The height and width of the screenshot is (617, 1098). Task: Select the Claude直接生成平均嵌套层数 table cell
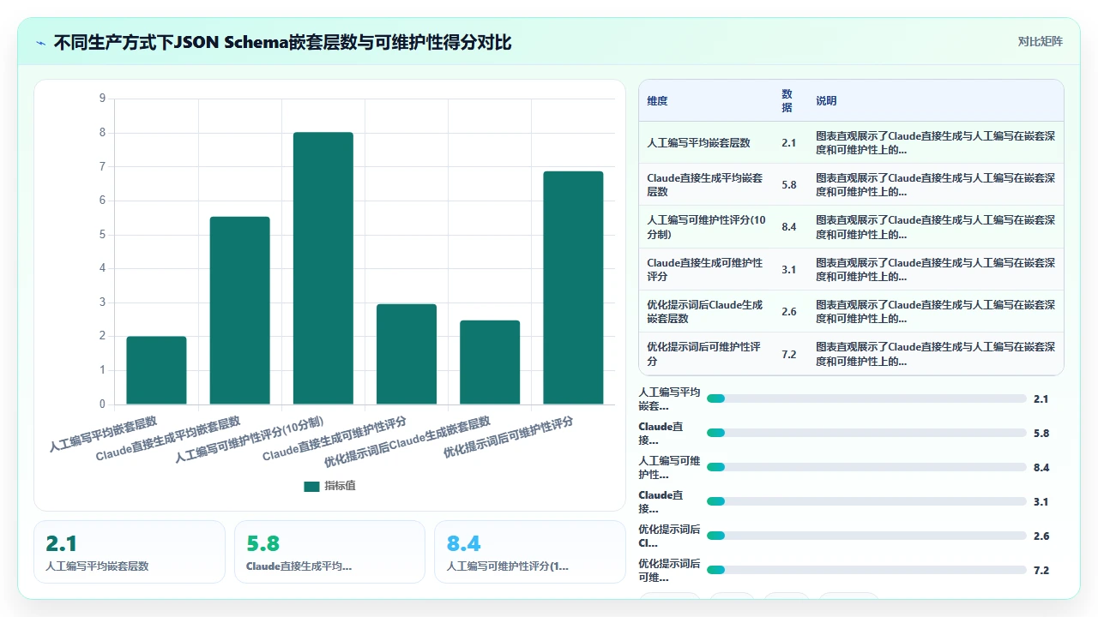[706, 185]
